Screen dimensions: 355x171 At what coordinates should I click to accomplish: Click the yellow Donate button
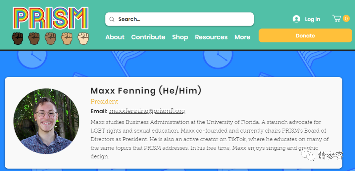coord(305,36)
